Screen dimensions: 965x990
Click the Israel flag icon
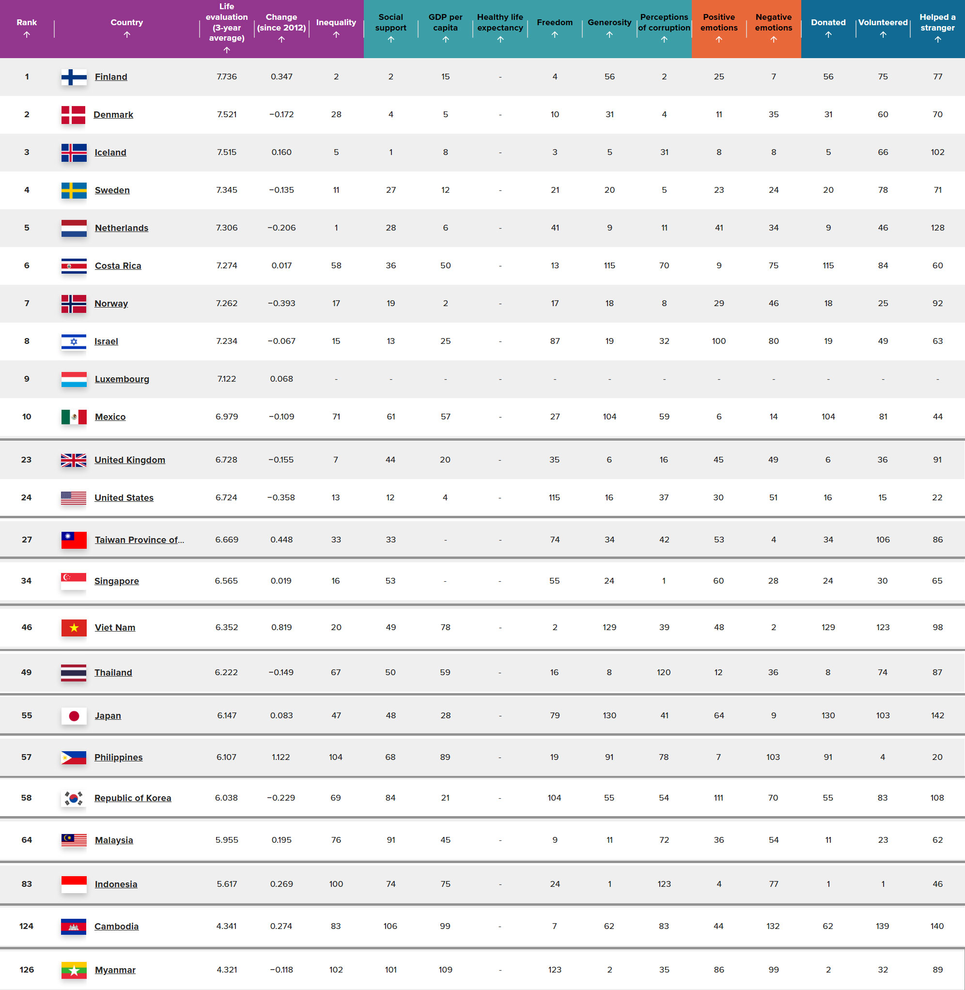tap(74, 341)
